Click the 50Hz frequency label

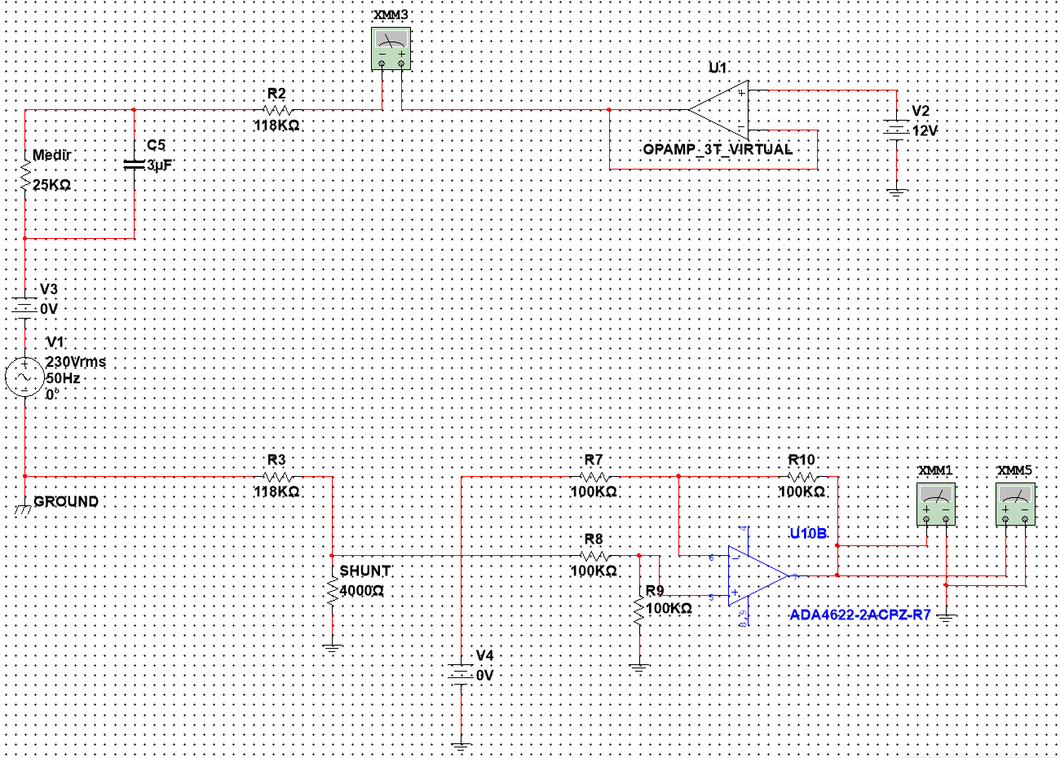(x=63, y=379)
